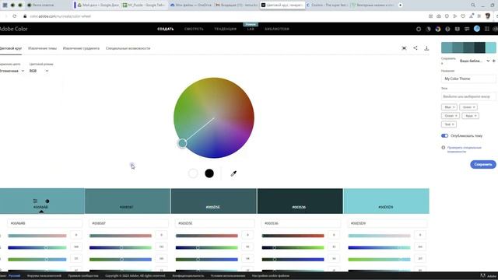Click the browser search magnifier icon
Viewport: 498px width, 280px height.
click(473, 5)
